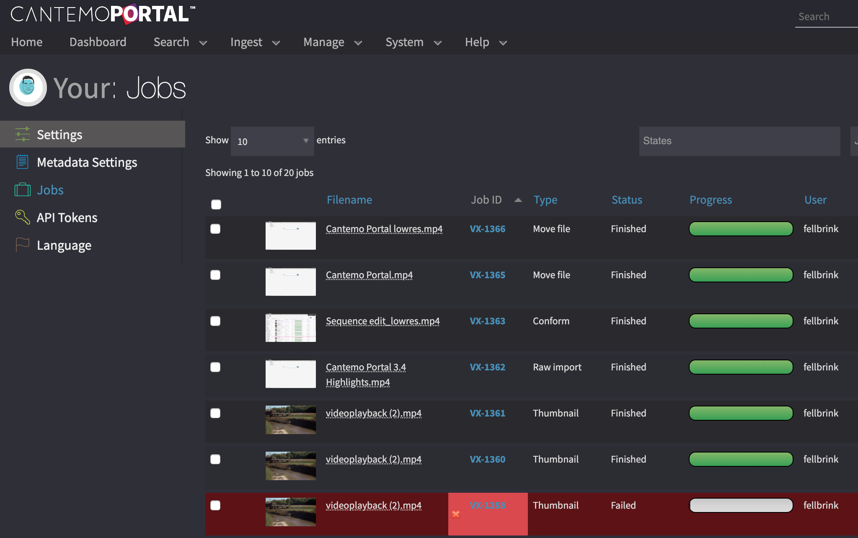Screen dimensions: 858x538
Task: Open job VX-1366 link
Action: [x=488, y=229]
